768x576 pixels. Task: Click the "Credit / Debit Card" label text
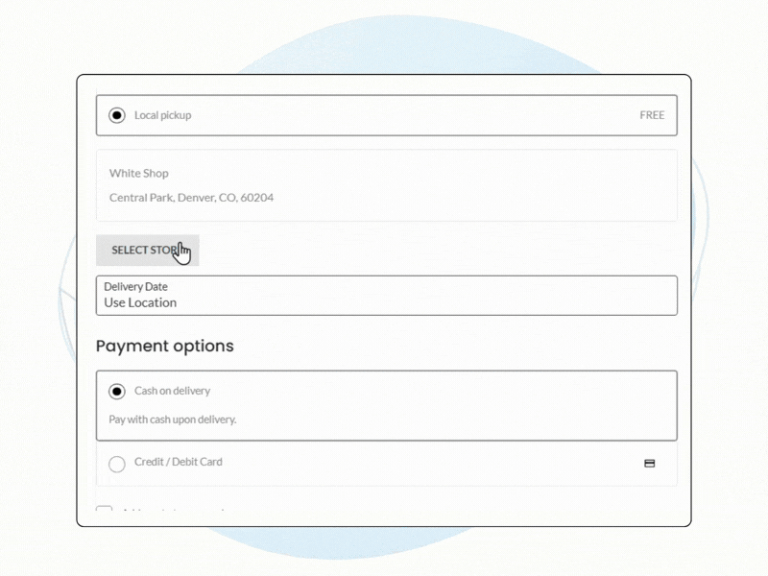[178, 462]
